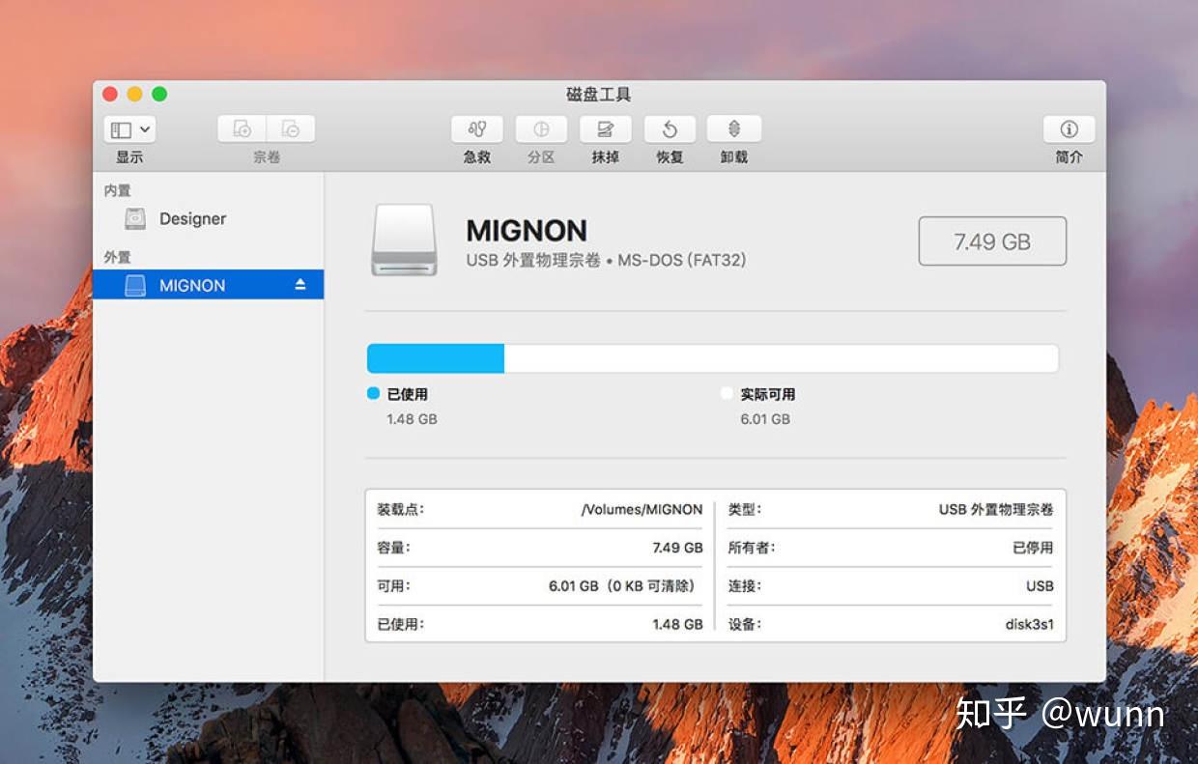The width and height of the screenshot is (1198, 764).
Task: Click the 7.49 GB capacity button
Action: click(991, 241)
